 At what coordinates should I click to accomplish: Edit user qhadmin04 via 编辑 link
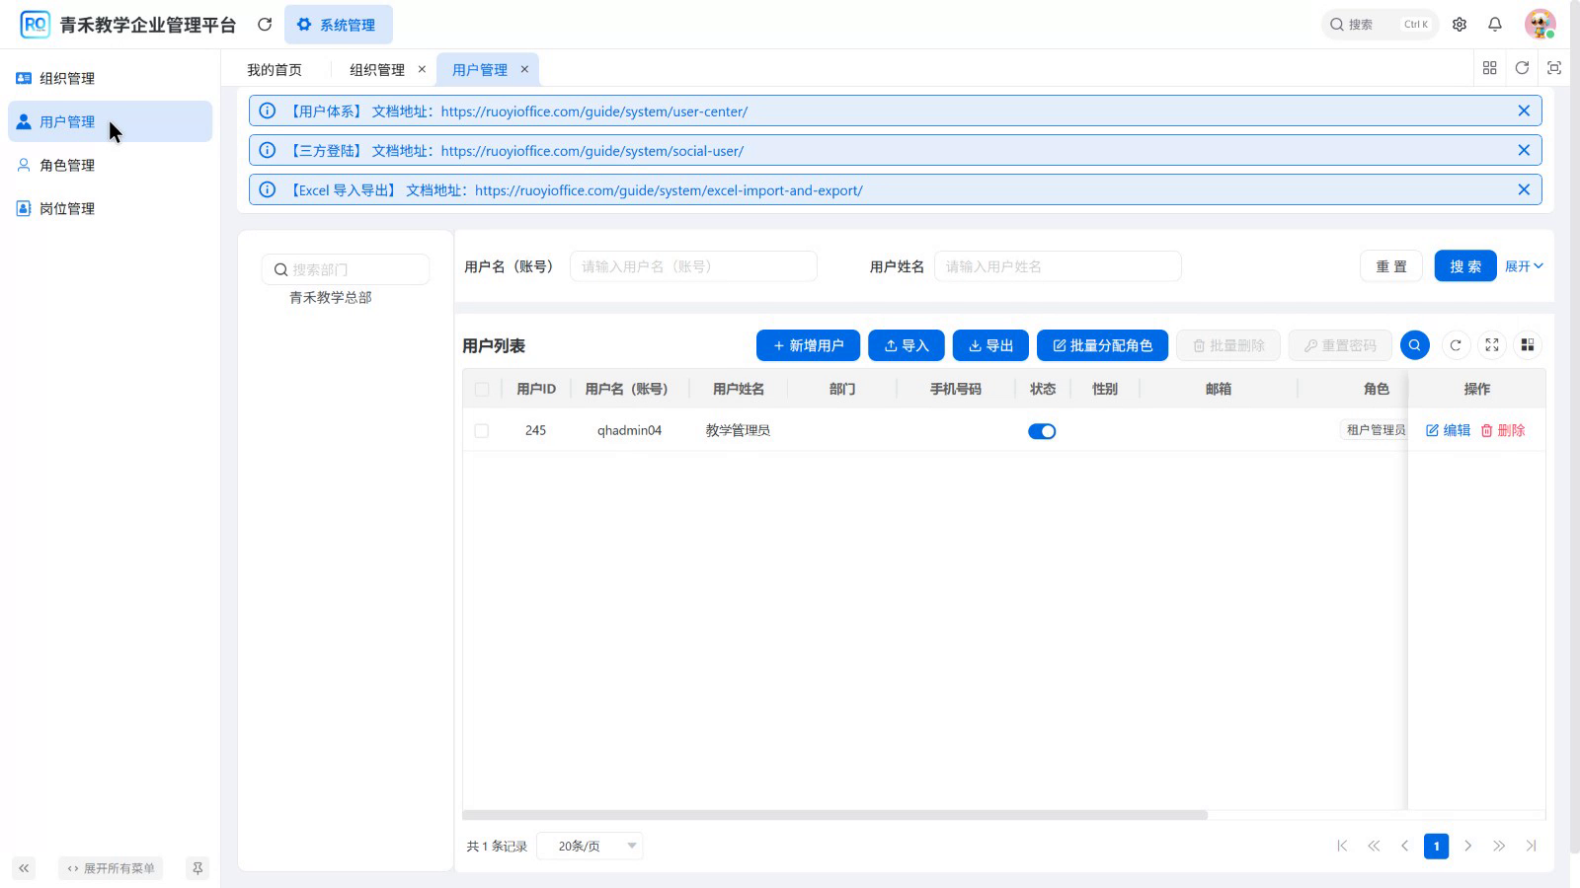click(x=1448, y=430)
